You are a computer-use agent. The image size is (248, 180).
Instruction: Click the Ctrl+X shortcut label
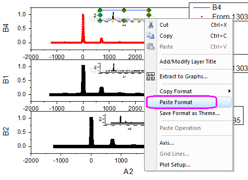pyautogui.click(x=219, y=25)
